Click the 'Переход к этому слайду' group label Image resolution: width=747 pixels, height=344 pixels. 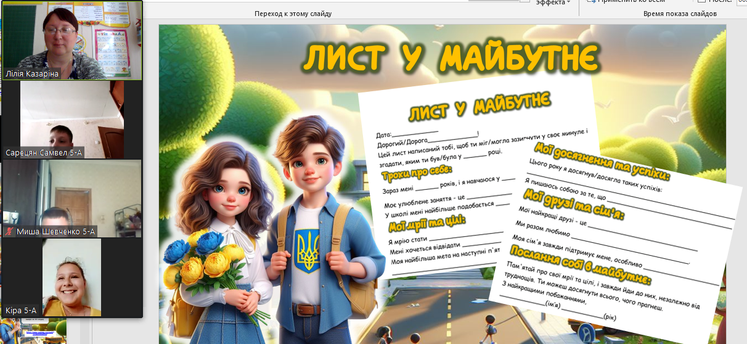coord(293,14)
